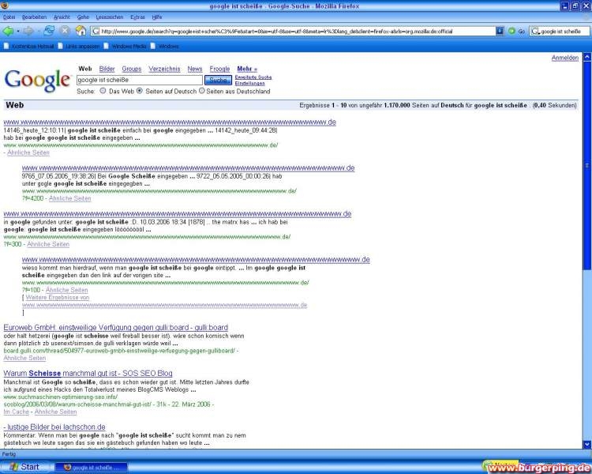Click the Forward arrow in the toolbar
The image size is (592, 474).
tap(28, 31)
